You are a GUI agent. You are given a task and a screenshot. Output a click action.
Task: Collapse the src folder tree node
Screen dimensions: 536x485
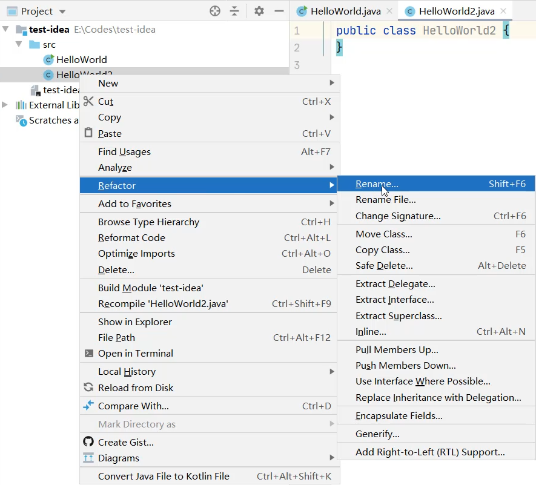pos(19,44)
